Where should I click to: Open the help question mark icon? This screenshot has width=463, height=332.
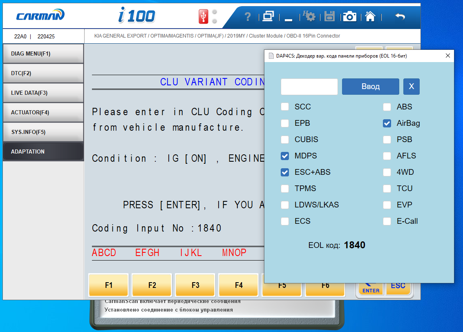[248, 16]
